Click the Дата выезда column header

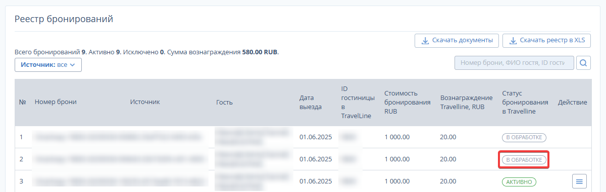tap(310, 102)
